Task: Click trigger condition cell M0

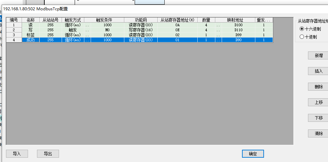Action: click(108, 30)
